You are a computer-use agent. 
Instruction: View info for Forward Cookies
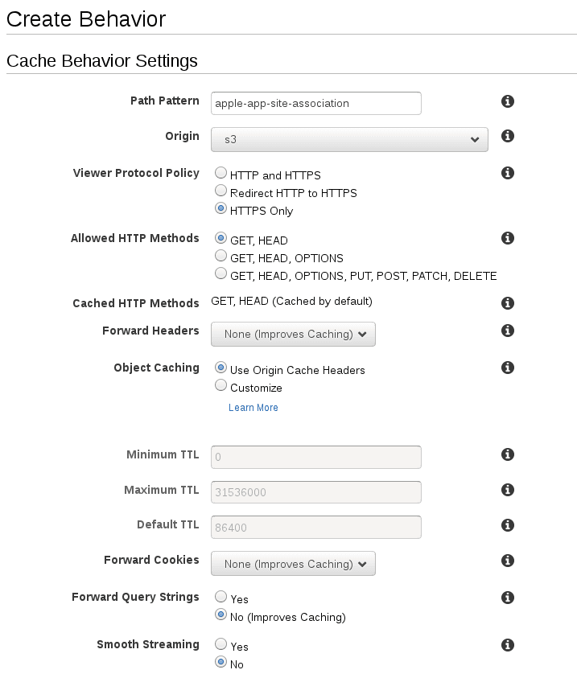pyautogui.click(x=508, y=561)
